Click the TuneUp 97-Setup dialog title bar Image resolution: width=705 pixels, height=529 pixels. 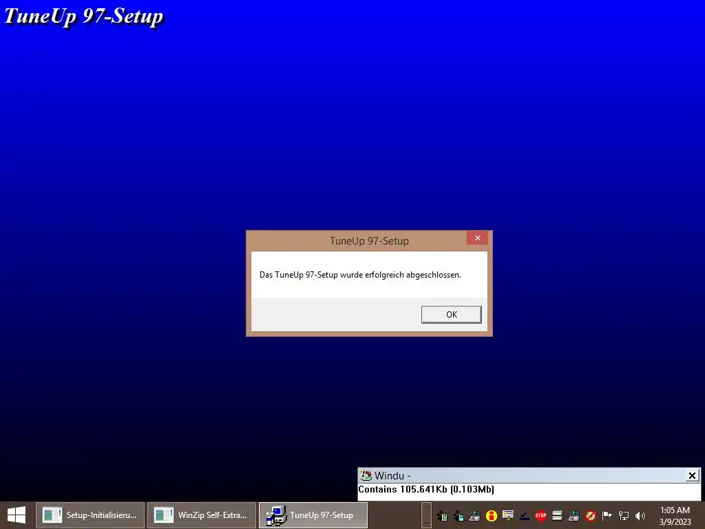(369, 240)
